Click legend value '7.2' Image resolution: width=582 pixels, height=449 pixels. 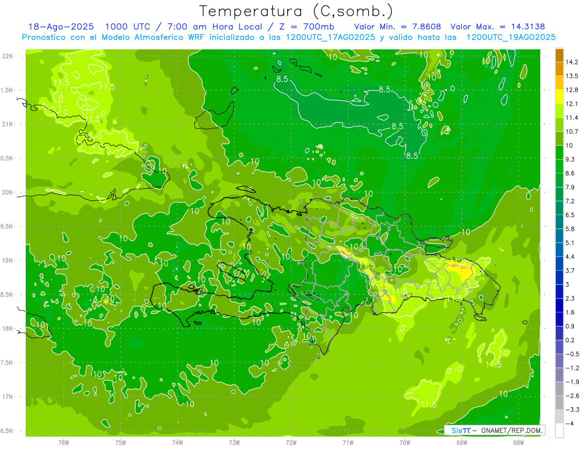(x=570, y=201)
